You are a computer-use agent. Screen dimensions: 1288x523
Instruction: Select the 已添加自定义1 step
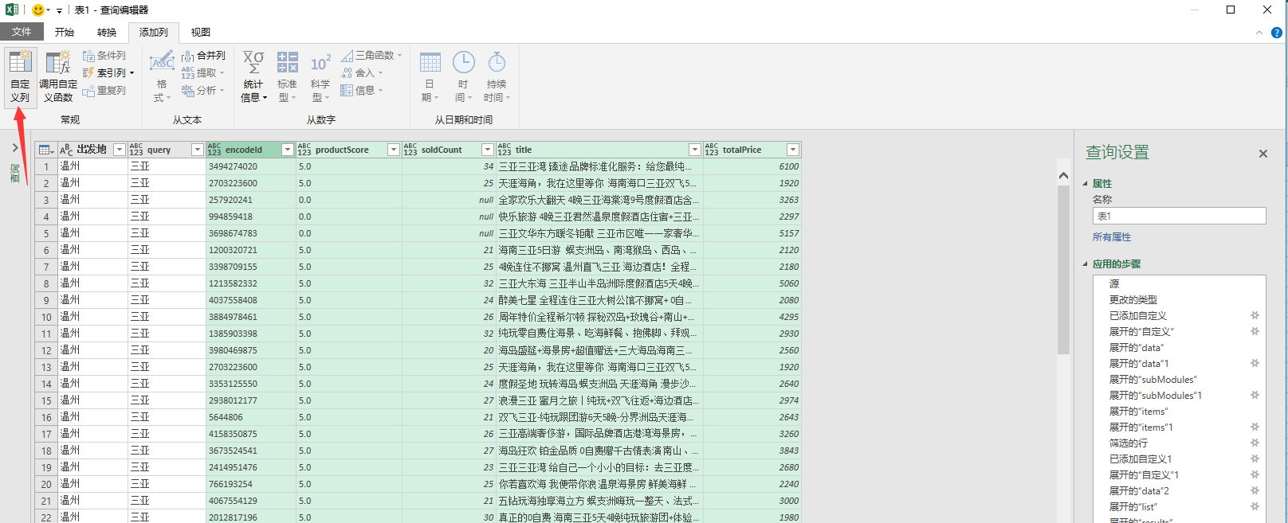1179,459
